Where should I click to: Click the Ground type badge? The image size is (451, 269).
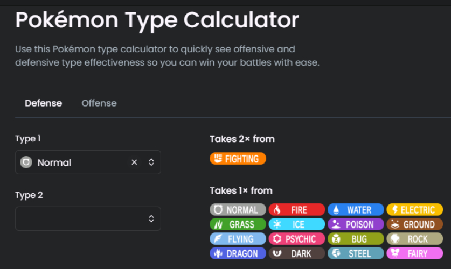[415, 224]
